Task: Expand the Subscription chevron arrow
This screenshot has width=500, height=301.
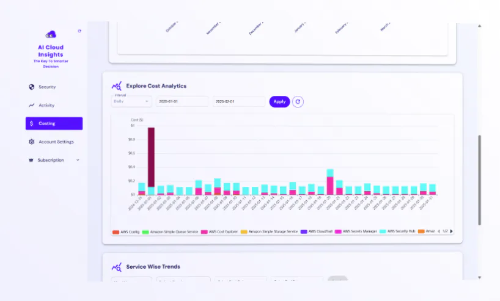Action: point(78,160)
